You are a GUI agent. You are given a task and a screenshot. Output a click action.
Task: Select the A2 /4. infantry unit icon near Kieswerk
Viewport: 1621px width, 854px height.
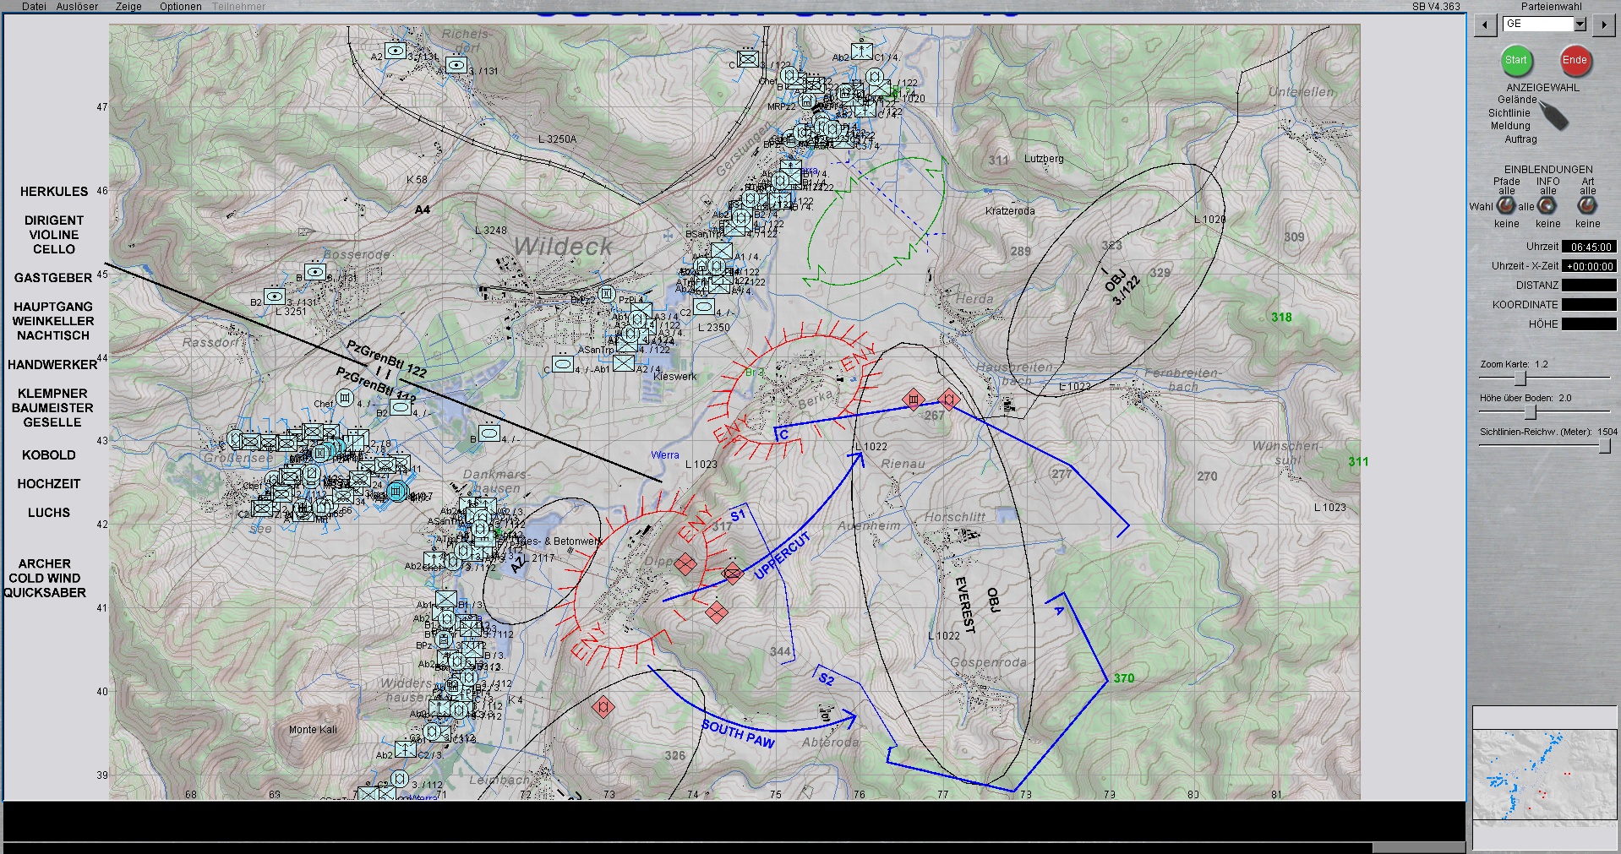point(624,362)
